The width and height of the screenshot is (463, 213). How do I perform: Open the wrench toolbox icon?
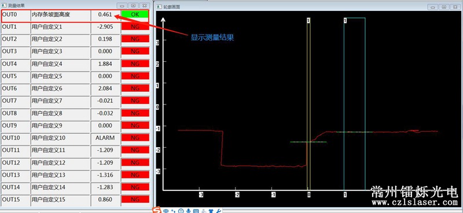[219, 211]
